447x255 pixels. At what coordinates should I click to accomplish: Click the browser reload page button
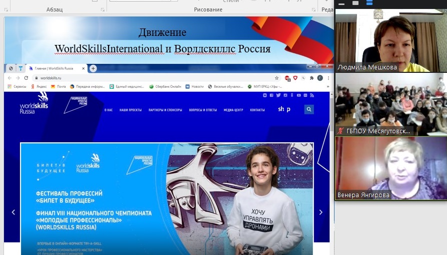click(x=26, y=78)
